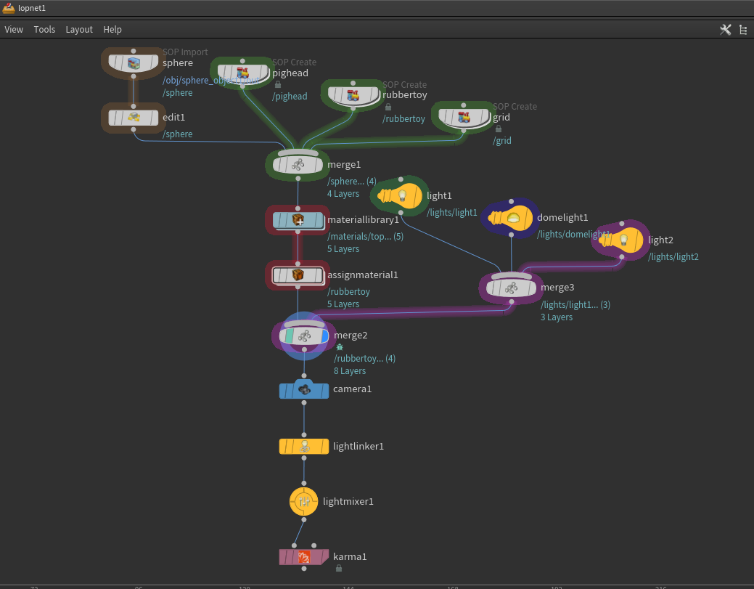Click the Houdini logo in the title bar

pyautogui.click(x=8, y=8)
